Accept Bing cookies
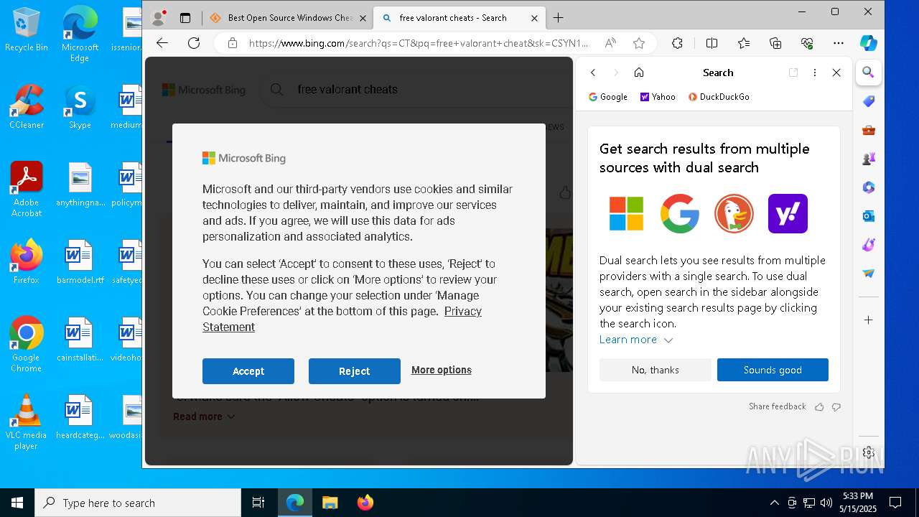 pos(248,371)
